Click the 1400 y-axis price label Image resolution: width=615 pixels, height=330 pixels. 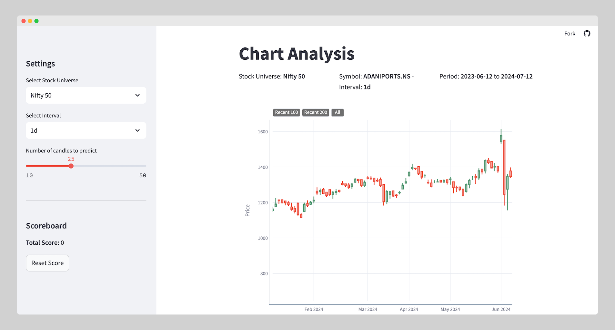[263, 167]
